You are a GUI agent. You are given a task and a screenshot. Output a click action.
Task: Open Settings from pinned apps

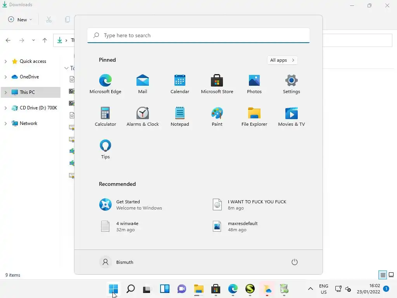point(292,84)
